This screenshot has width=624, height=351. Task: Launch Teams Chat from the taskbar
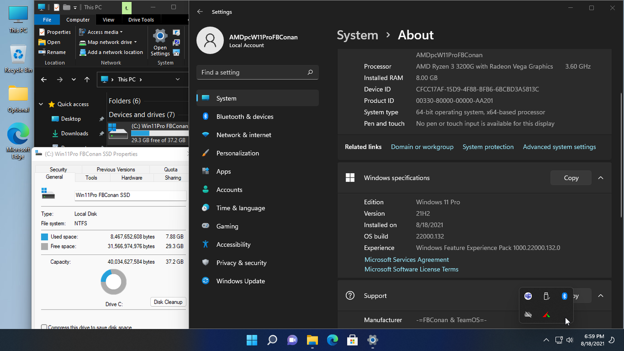(x=292, y=340)
